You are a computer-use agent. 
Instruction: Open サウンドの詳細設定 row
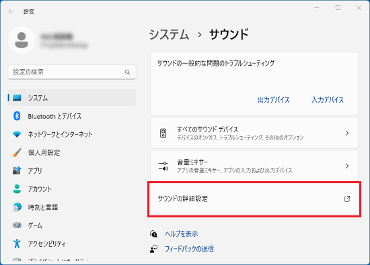[x=254, y=199]
